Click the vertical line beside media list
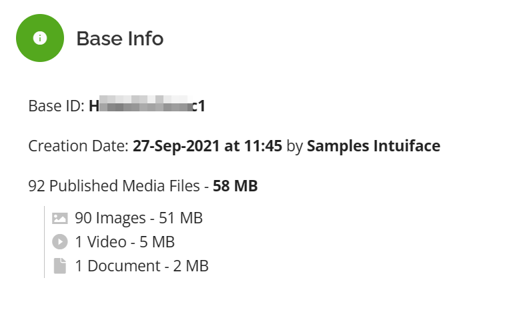 (44, 242)
